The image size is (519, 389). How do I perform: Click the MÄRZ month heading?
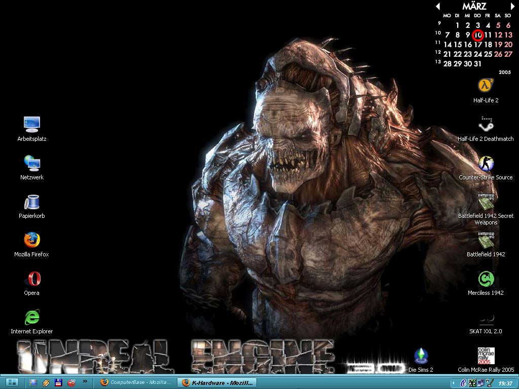pyautogui.click(x=474, y=6)
